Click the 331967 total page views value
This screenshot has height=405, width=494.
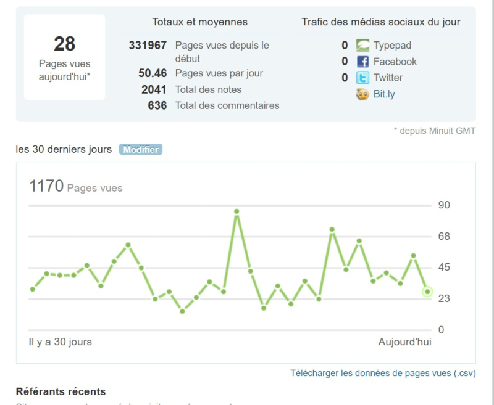(148, 46)
